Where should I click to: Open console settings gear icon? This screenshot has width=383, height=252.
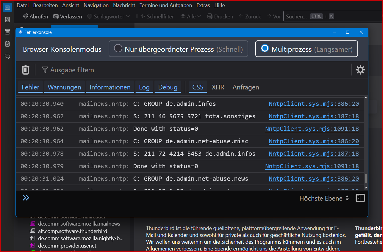pyautogui.click(x=360, y=70)
